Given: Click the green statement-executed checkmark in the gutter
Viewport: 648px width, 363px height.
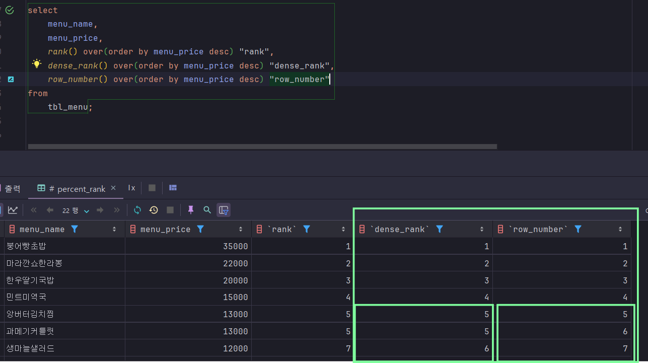Looking at the screenshot, I should click(10, 10).
